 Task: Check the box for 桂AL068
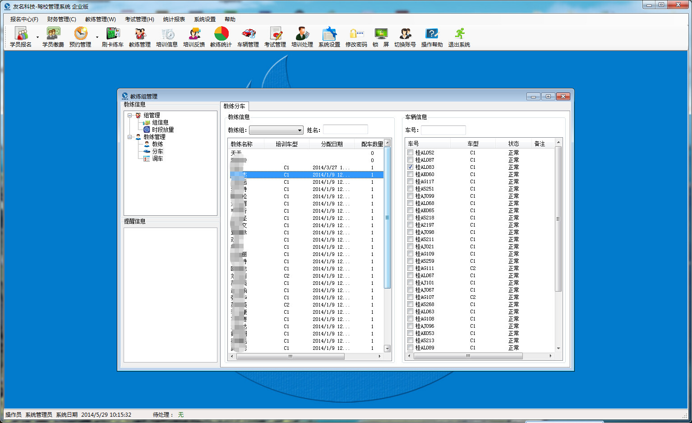410,203
